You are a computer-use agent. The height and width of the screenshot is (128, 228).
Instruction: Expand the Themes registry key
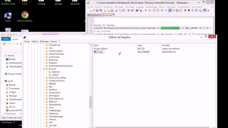pyautogui.click(x=44, y=119)
